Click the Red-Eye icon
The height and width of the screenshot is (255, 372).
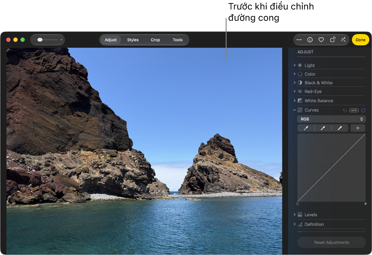300,92
